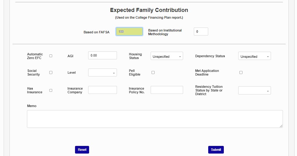Click inside the Memo text area
The width and height of the screenshot is (297, 156).
155,119
